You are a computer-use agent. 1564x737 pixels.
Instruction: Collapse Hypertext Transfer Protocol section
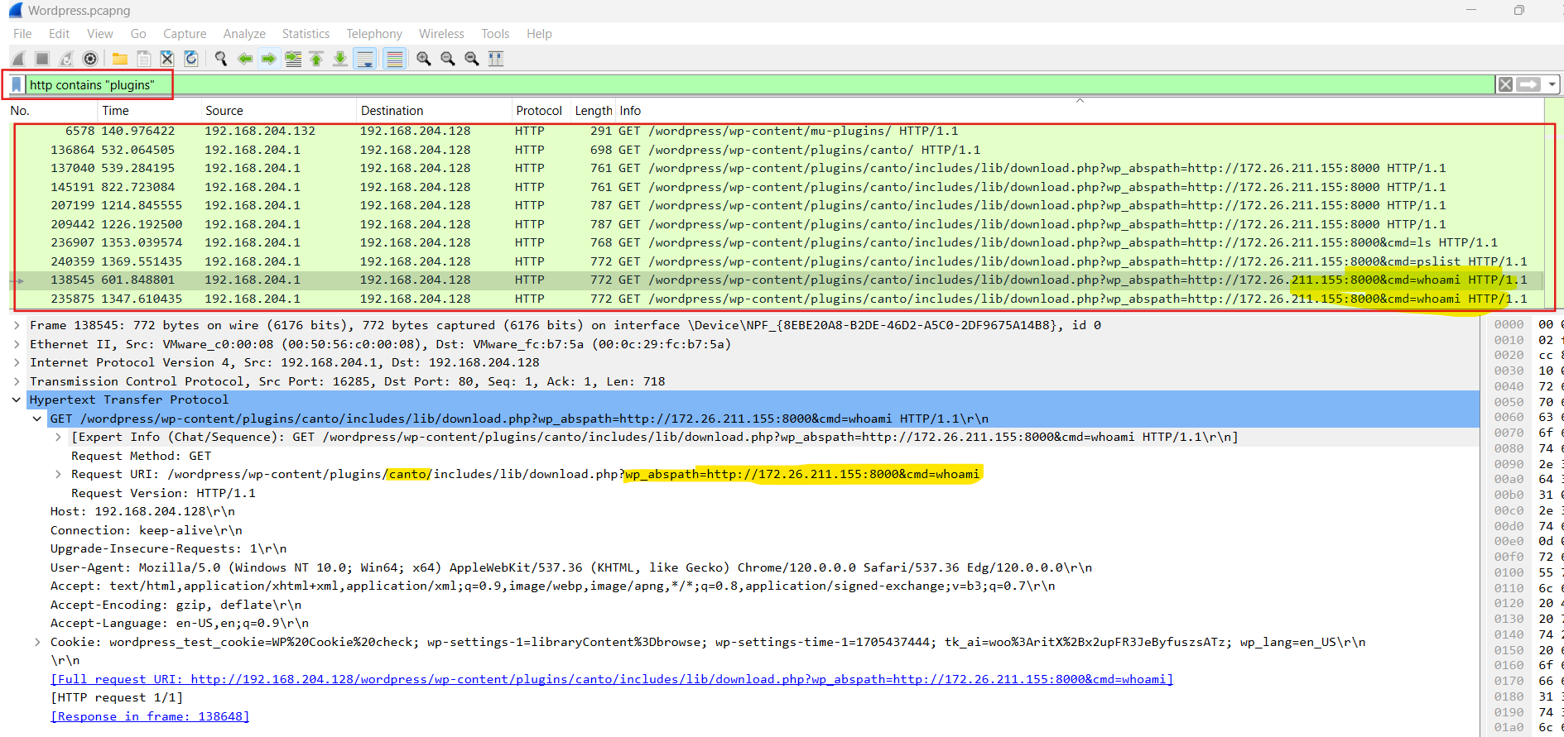tap(17, 400)
